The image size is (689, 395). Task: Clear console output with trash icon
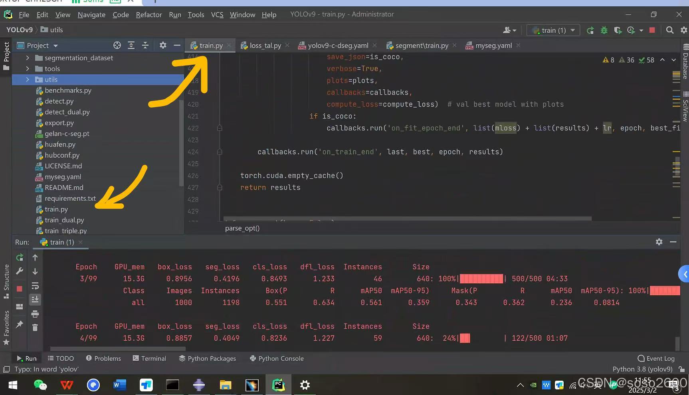tap(35, 328)
